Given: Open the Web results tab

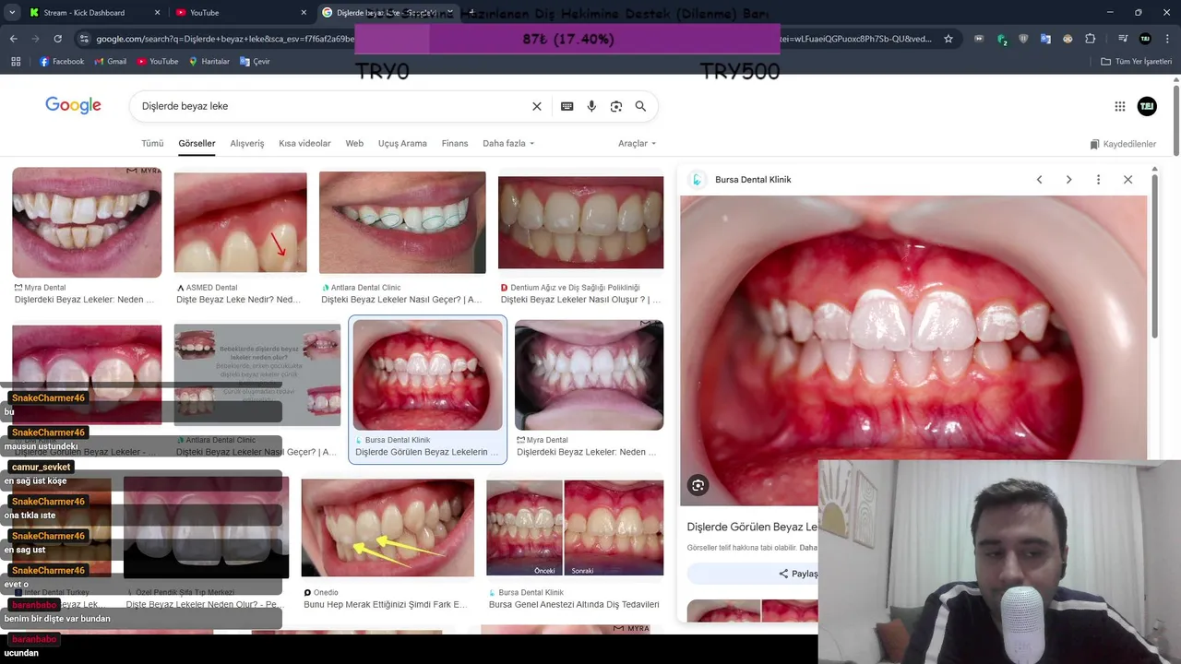Looking at the screenshot, I should 354,144.
